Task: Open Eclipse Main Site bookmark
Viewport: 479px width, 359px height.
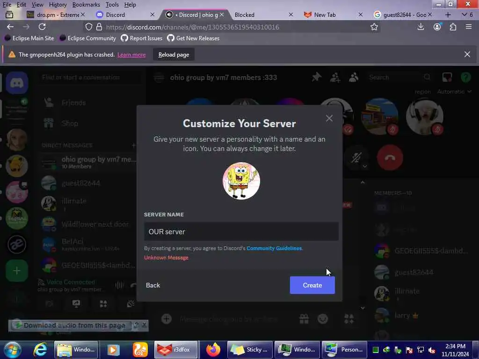Action: (29, 38)
